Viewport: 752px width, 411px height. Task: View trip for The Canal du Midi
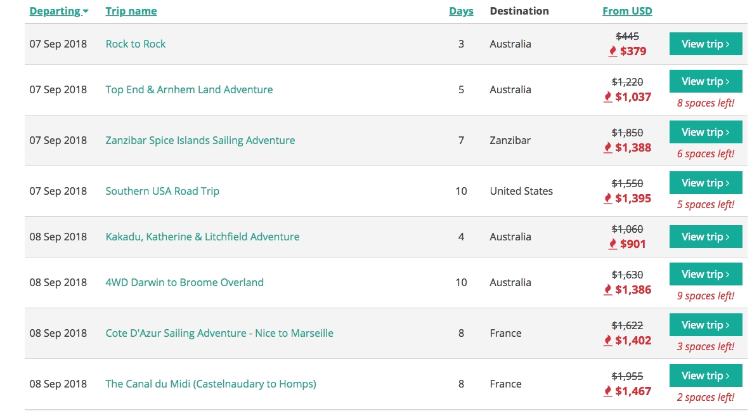pyautogui.click(x=705, y=376)
